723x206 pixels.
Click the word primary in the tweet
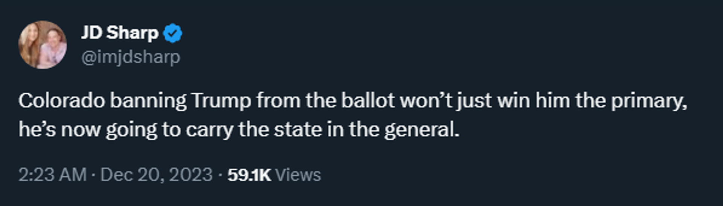[649, 101]
